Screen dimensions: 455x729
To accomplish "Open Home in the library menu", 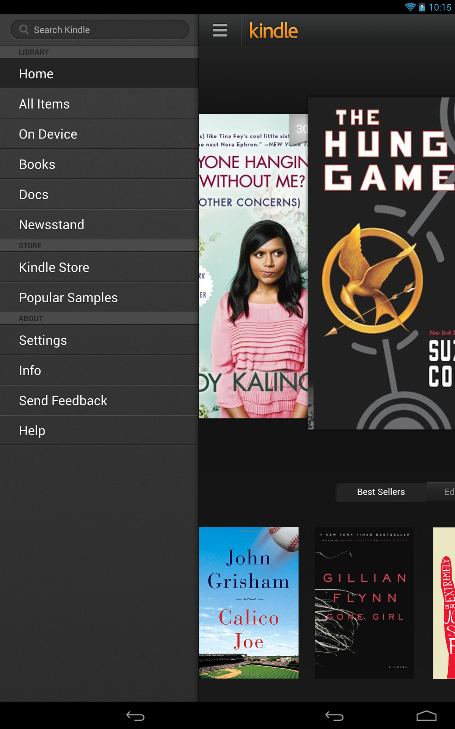I will 99,74.
